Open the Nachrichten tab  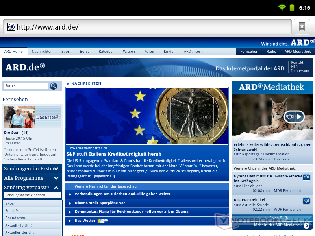point(42,52)
